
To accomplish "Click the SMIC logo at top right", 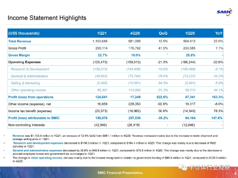I will (x=224, y=12).
